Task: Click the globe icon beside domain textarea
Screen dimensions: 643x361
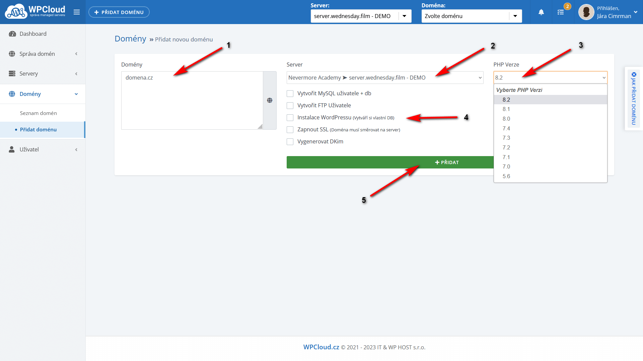Action: point(270,100)
